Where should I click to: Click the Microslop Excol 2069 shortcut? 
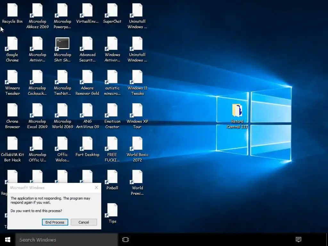pos(37,116)
